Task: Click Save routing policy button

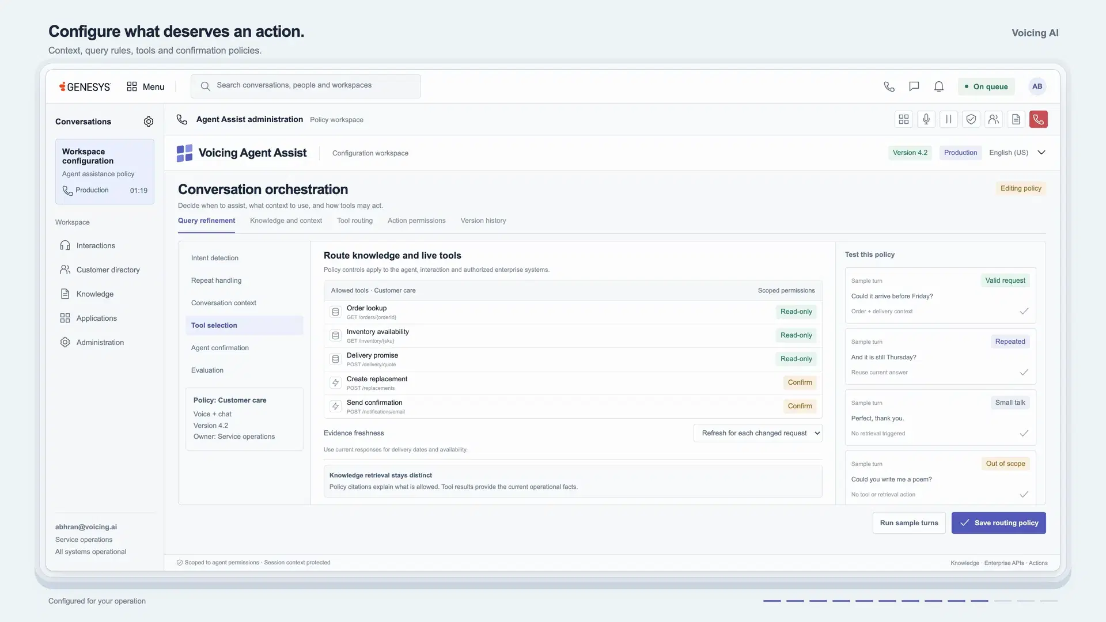Action: coord(998,523)
